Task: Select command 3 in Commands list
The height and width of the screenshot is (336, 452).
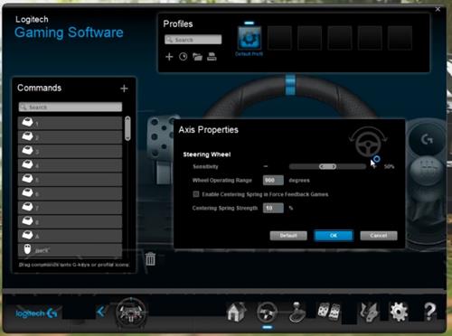Action: (71, 151)
